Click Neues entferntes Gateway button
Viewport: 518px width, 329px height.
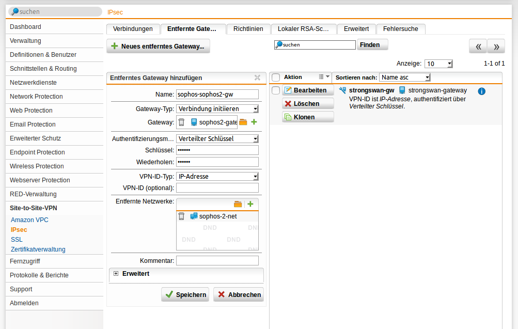point(158,46)
